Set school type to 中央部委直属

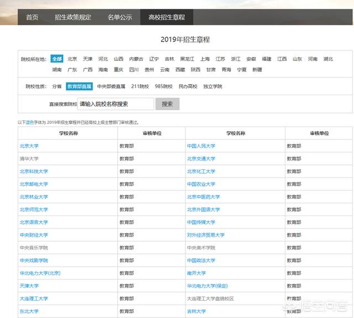(111, 86)
